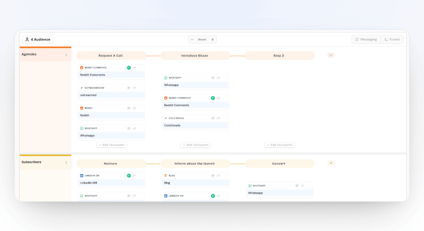Screen dimensions: 424x231
Task: Click the analytics icon on Cold Emails card
Action: pyautogui.click(x=218, y=118)
